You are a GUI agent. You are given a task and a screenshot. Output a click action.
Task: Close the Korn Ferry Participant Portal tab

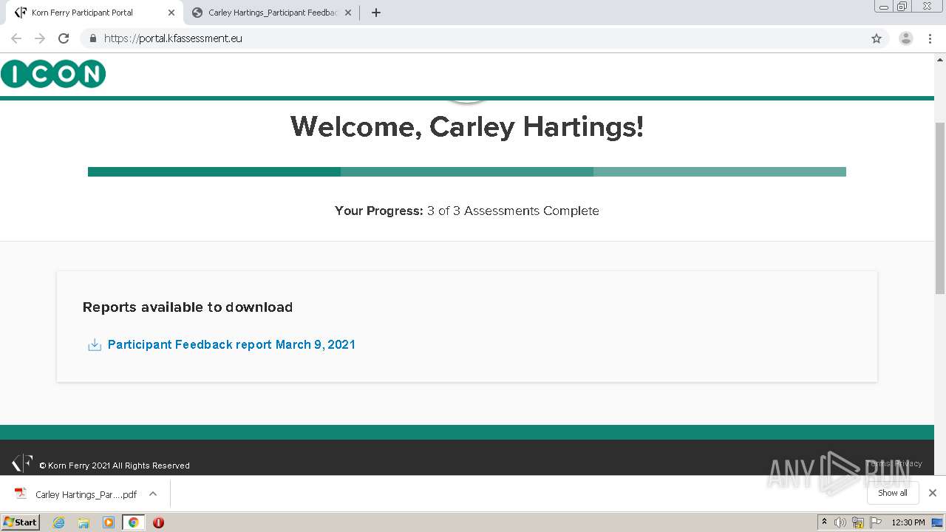click(x=171, y=13)
